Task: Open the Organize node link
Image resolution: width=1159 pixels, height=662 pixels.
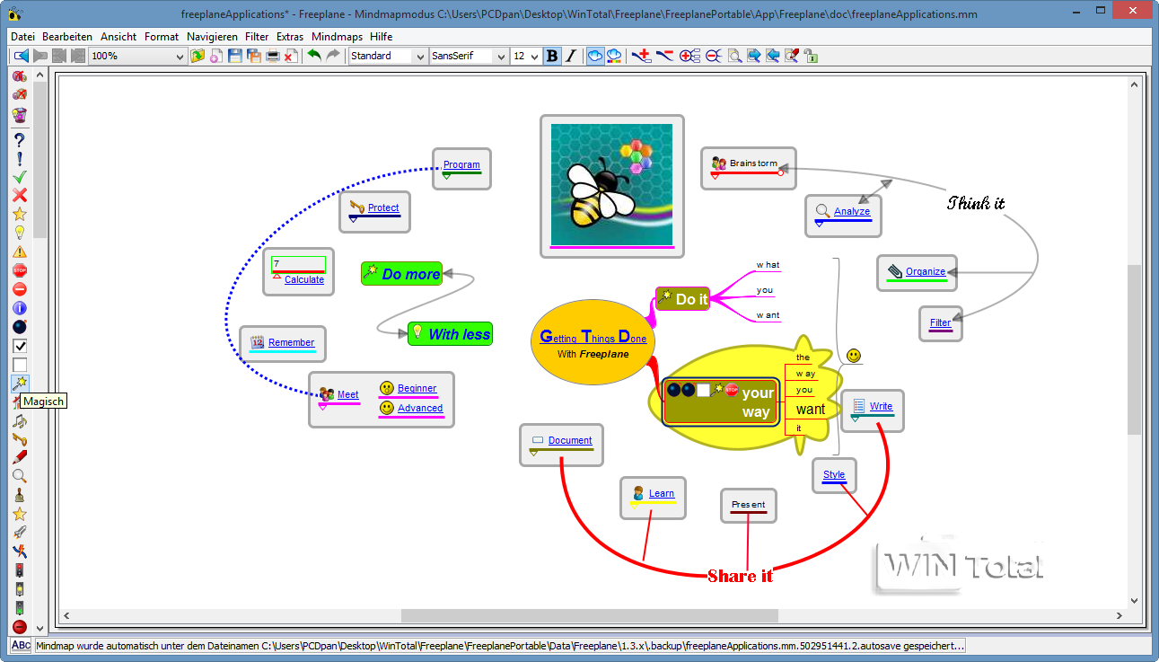Action: [926, 271]
